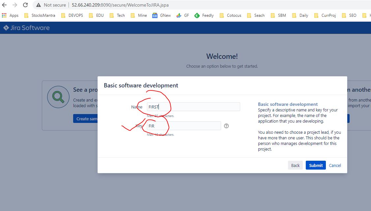Image resolution: width=371 pixels, height=211 pixels.
Task: Click the Not secure warning icon
Action: click(39, 5)
